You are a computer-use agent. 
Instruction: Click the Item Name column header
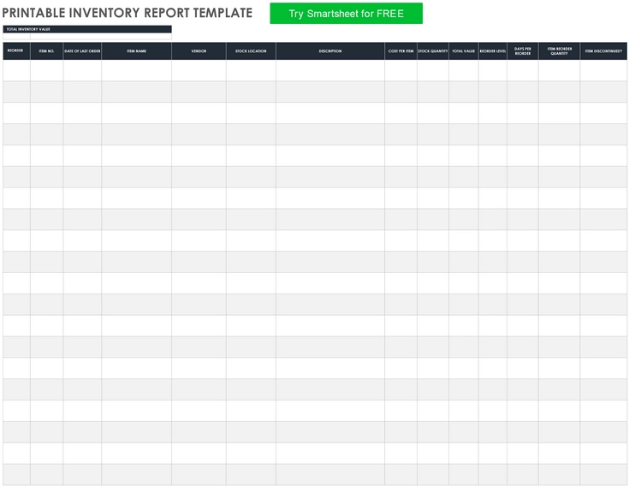(136, 51)
